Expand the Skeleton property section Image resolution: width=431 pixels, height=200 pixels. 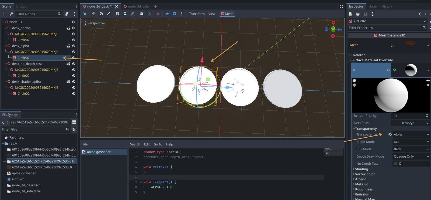[x=358, y=55]
